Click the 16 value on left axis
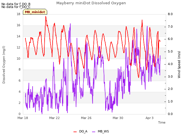183x137 pixels. pyautogui.click(x=18, y=25)
